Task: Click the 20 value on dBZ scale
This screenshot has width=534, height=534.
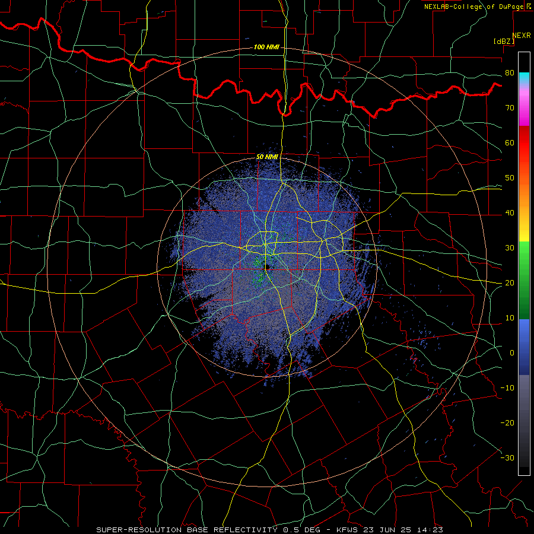Action: point(510,282)
